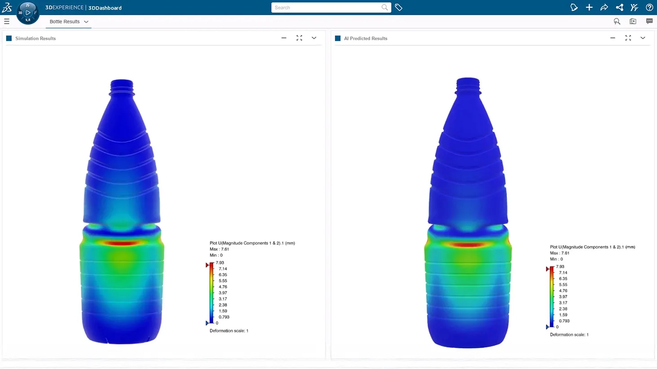Open the Help question mark icon
The width and height of the screenshot is (657, 369).
[x=649, y=7]
